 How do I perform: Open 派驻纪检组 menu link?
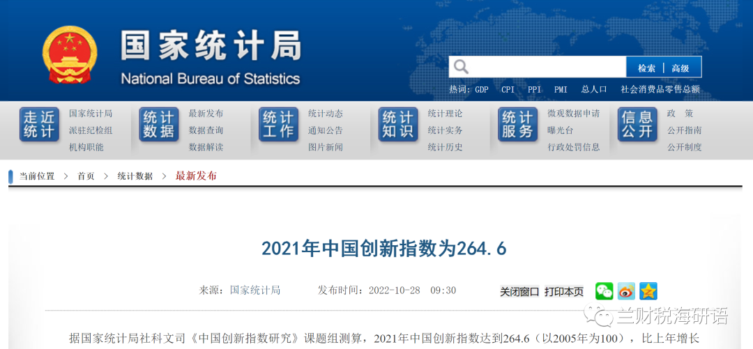coord(90,130)
